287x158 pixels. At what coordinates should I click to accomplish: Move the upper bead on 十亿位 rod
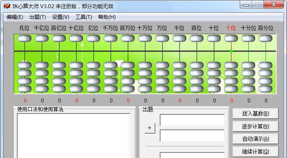[x=76, y=39]
